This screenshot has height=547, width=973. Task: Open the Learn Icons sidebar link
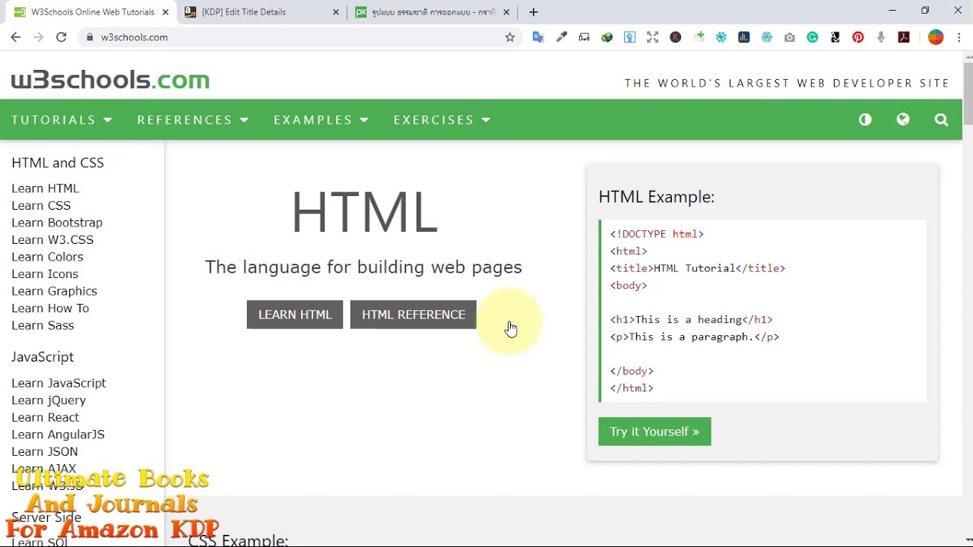pyautogui.click(x=45, y=273)
